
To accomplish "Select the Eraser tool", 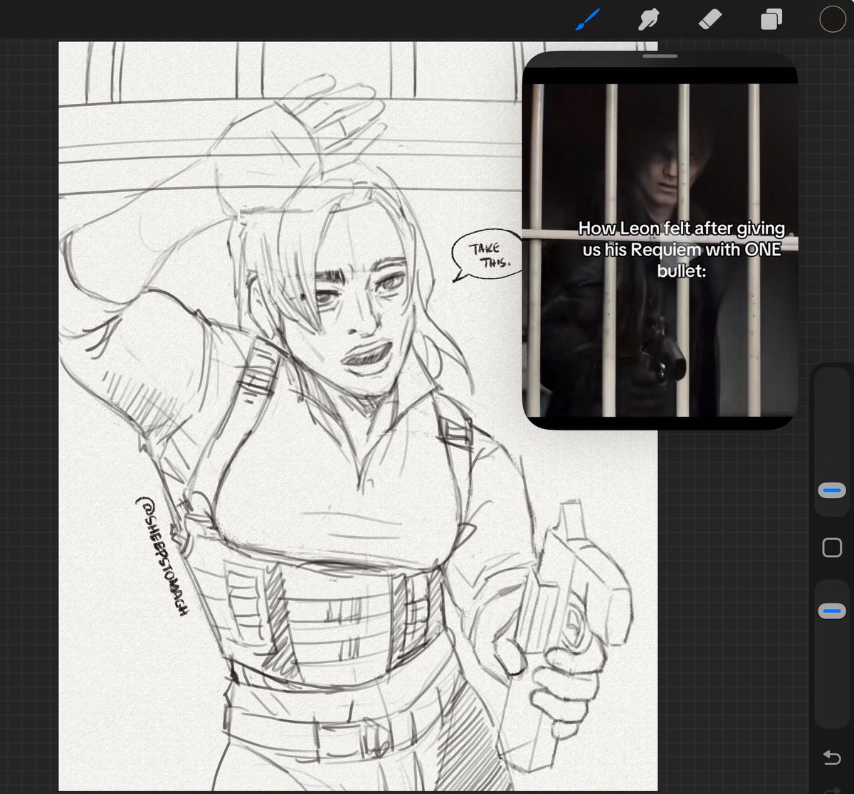I will click(x=710, y=19).
